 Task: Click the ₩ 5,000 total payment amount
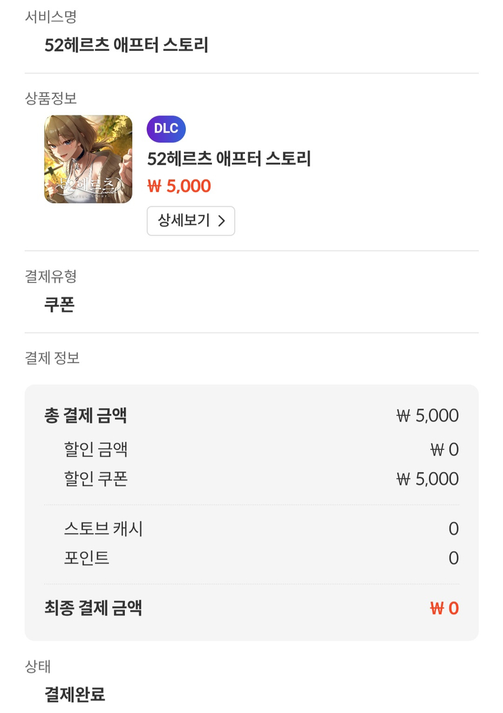[x=427, y=416]
